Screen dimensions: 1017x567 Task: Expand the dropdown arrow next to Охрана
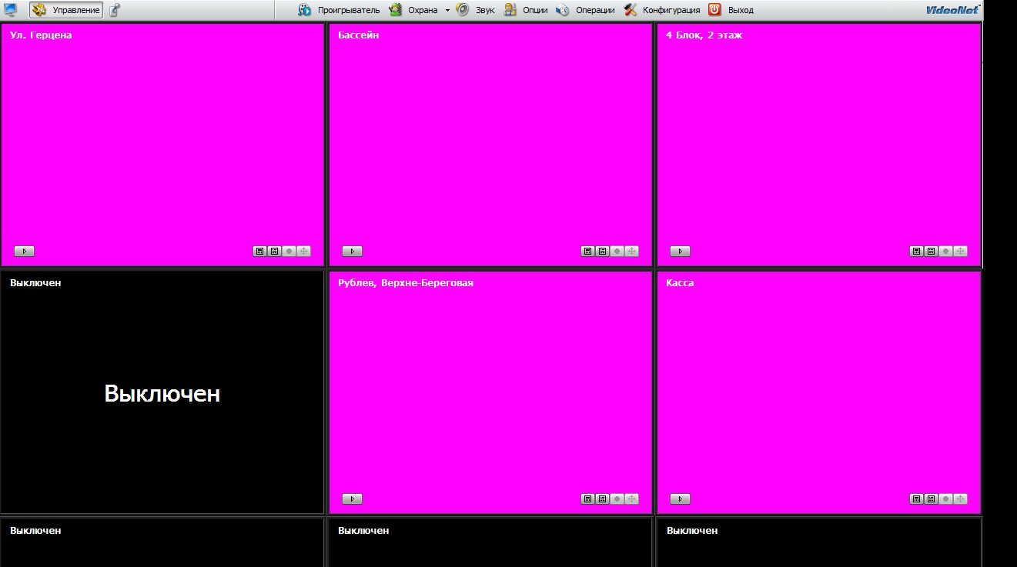[447, 10]
